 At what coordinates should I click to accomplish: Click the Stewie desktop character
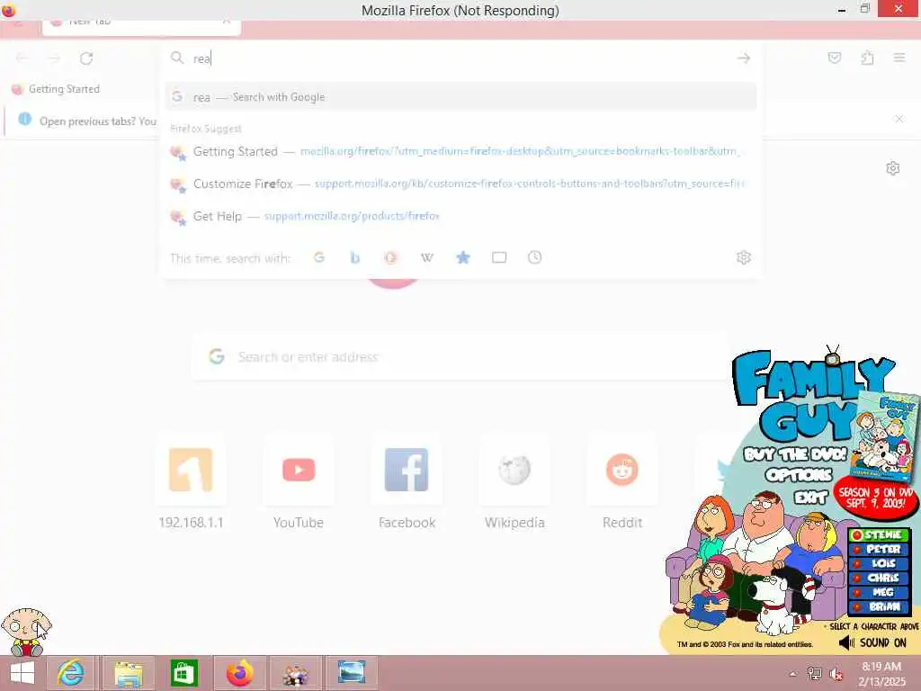pyautogui.click(x=26, y=632)
